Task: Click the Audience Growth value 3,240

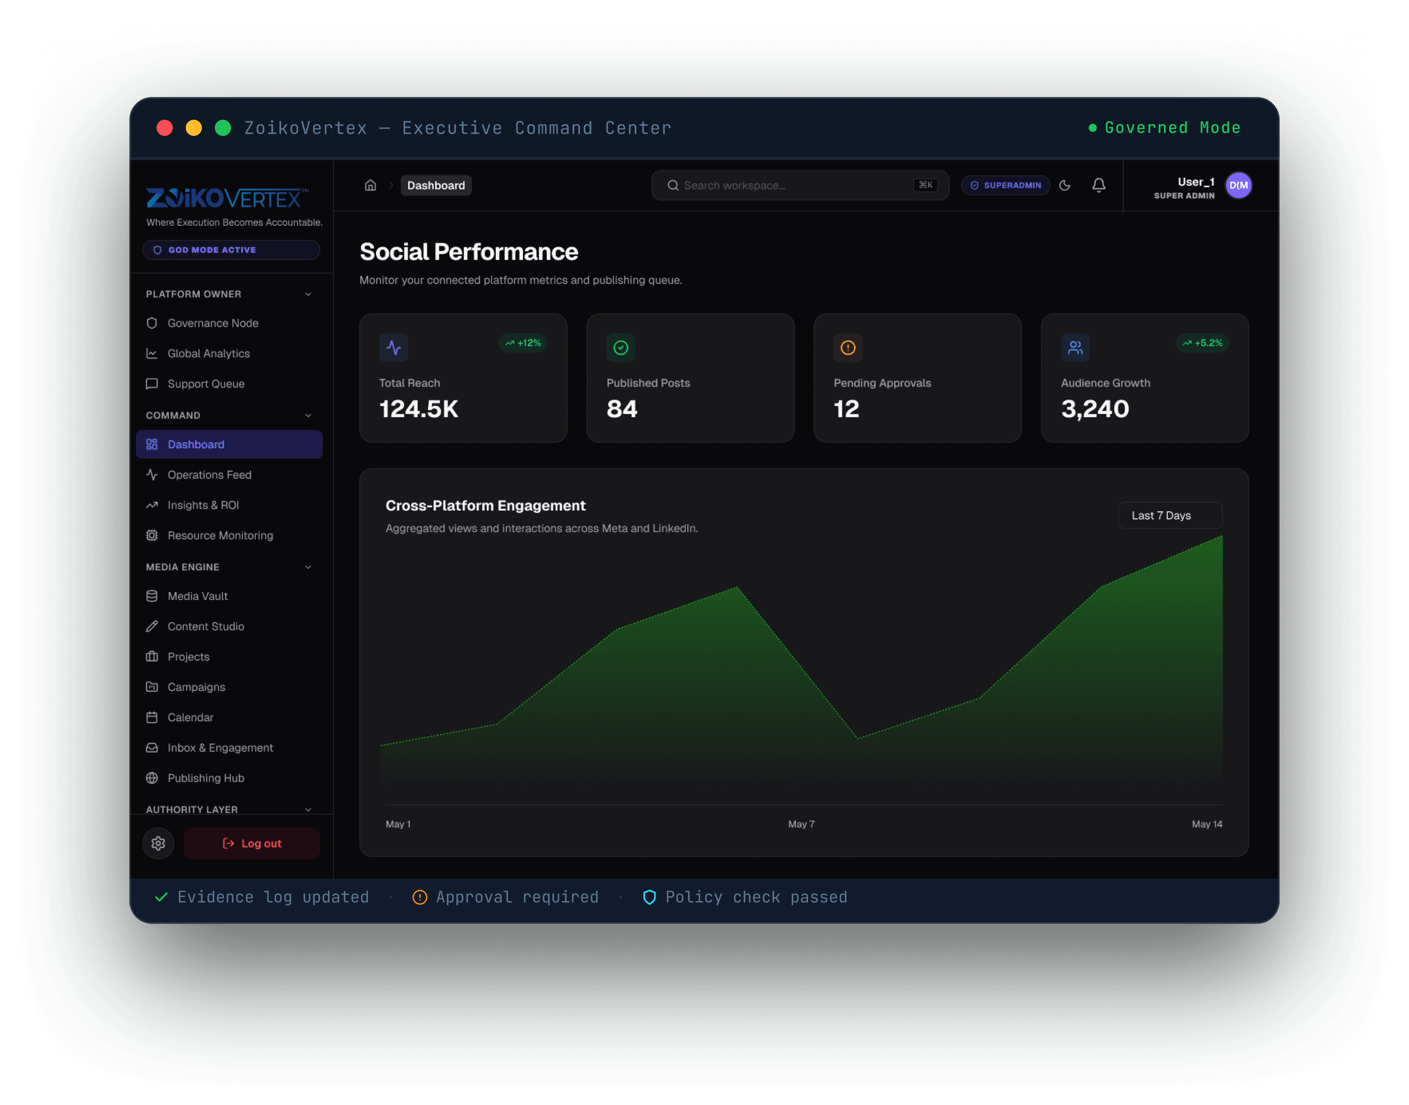Action: 1095,409
